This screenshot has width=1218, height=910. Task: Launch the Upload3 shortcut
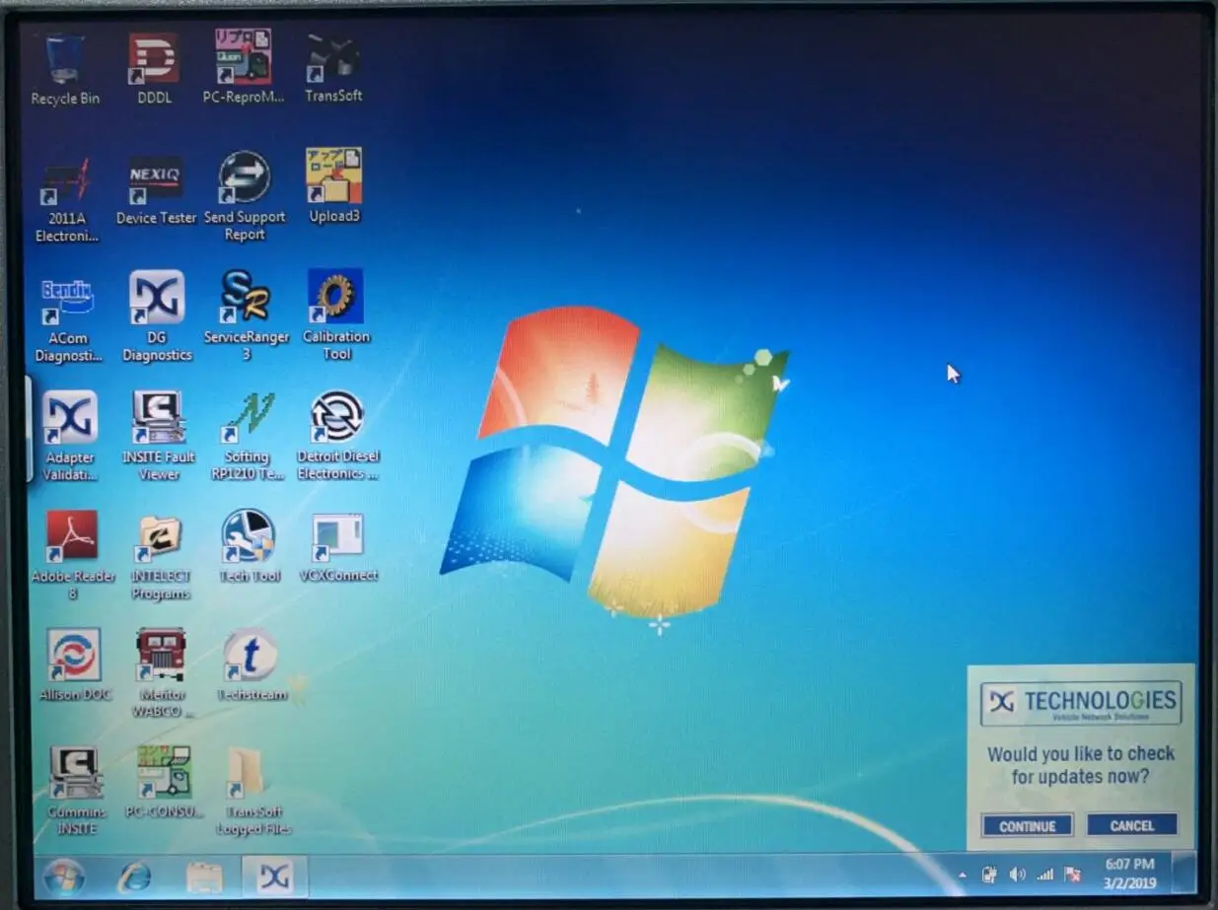(334, 186)
